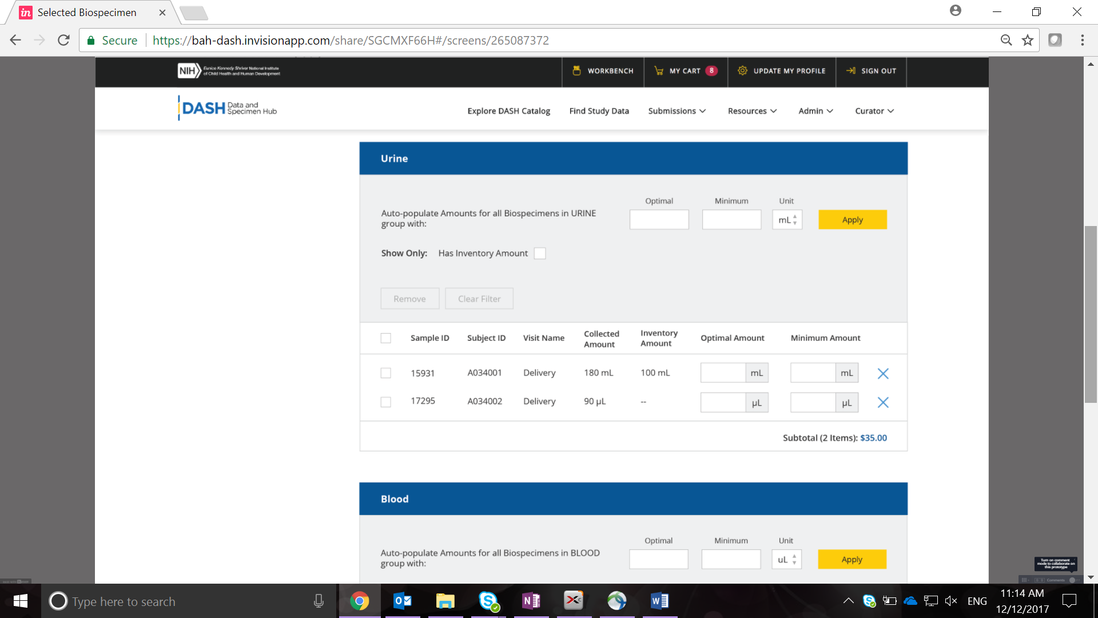The width and height of the screenshot is (1098, 618).
Task: Click Apply button in Urine section
Action: [x=852, y=220]
